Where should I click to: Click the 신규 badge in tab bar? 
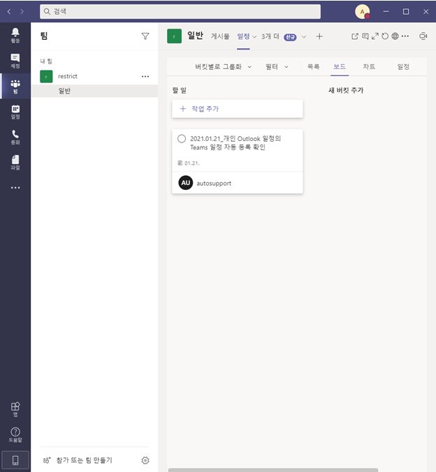(x=290, y=37)
